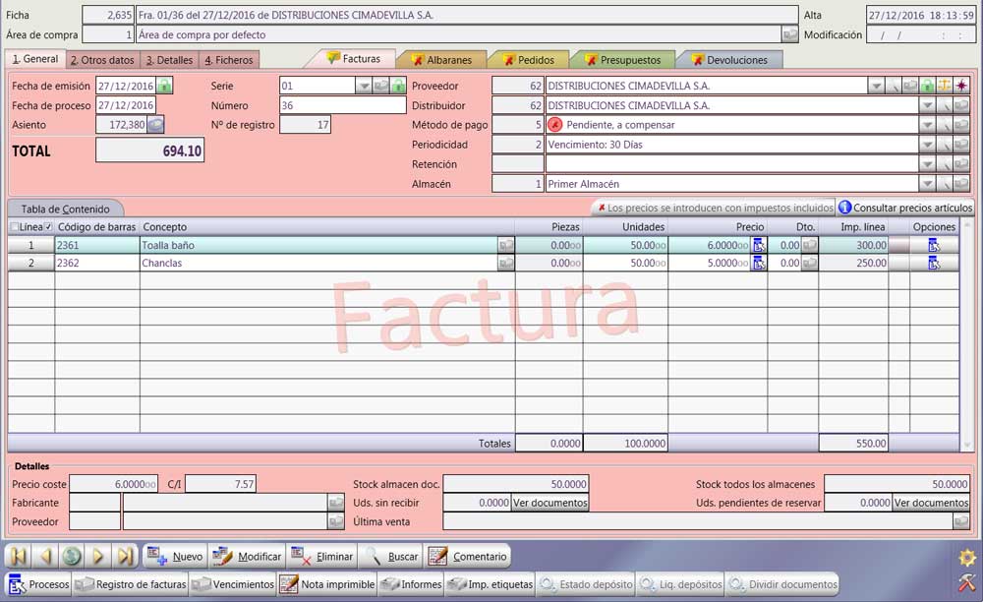Open the Albaranes document tab

(x=442, y=60)
